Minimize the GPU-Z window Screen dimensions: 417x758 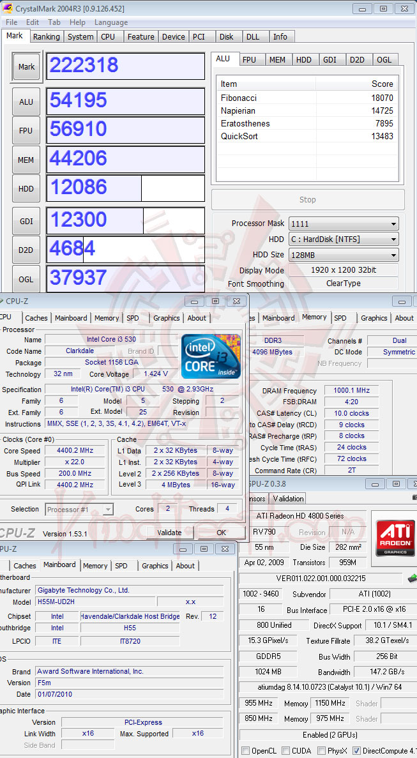tap(375, 483)
